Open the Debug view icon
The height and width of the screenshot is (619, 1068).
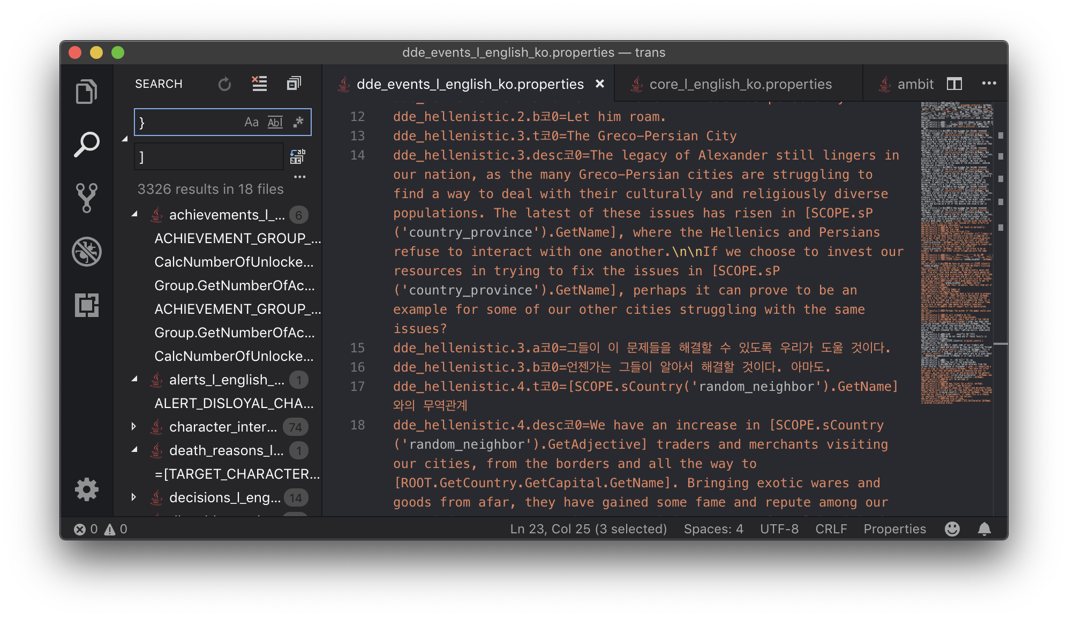coord(86,251)
